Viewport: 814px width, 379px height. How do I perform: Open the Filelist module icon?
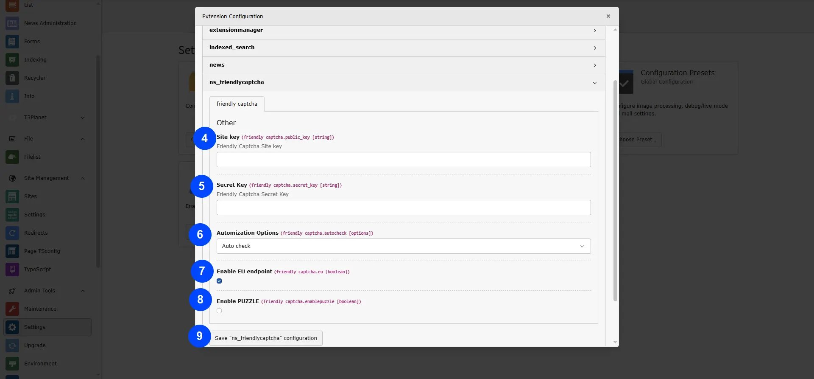point(12,157)
